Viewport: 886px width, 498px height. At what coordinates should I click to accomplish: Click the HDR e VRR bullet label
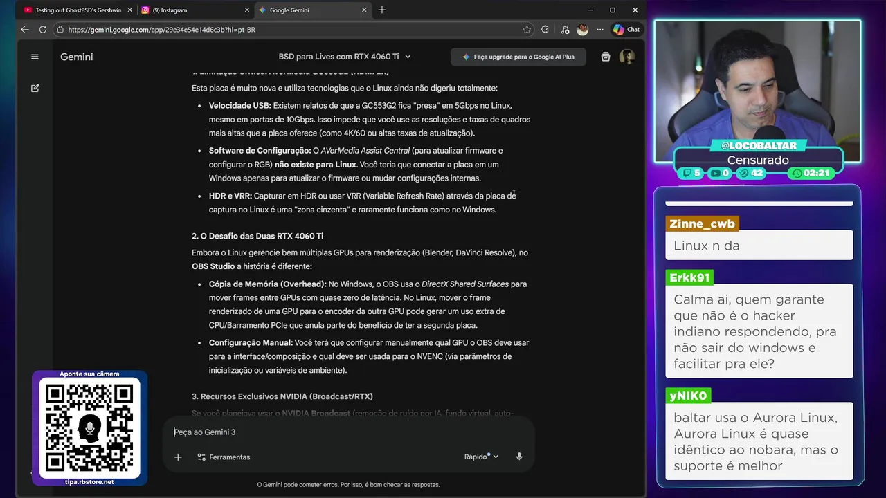230,196
